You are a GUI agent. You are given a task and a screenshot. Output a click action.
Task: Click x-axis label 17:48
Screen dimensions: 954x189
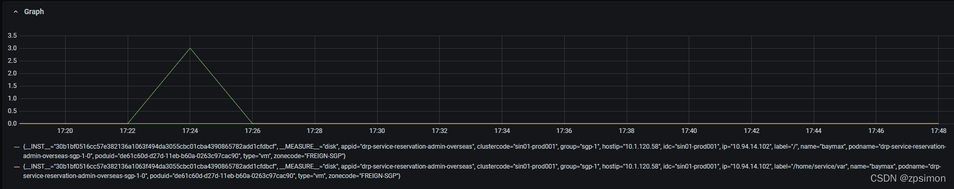939,131
